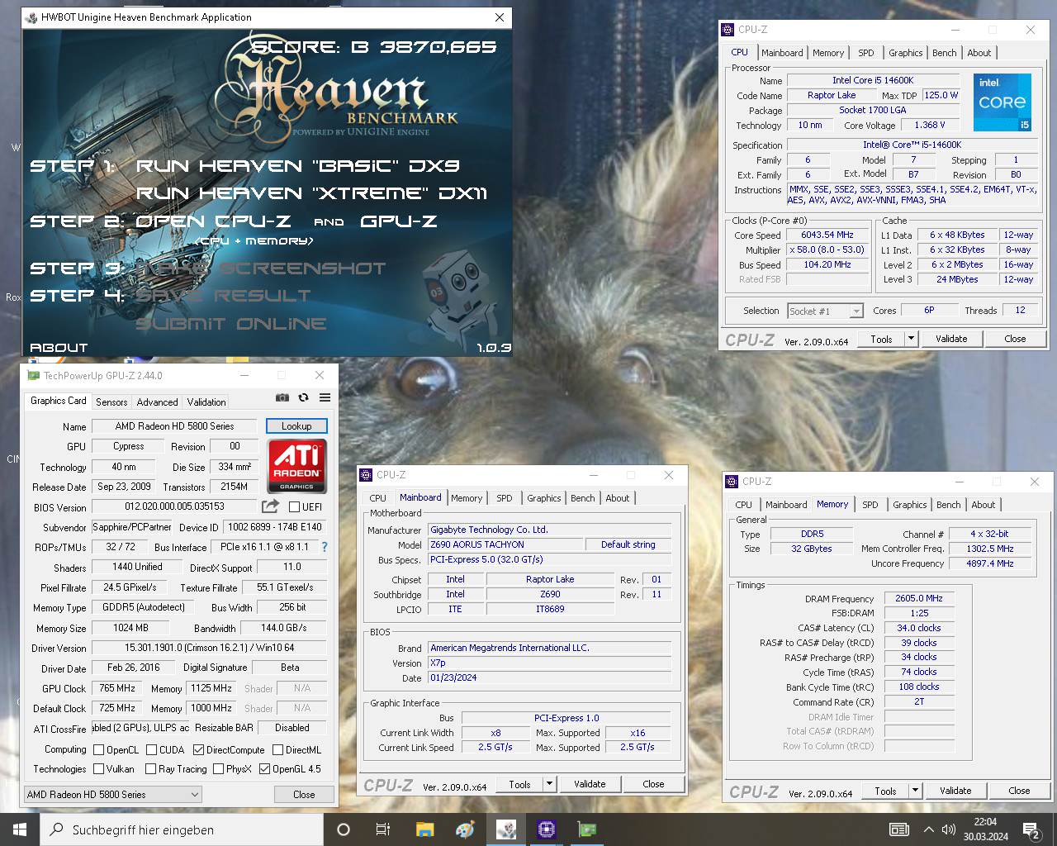Switch to Sensors tab in GPU-Z
Viewport: 1057px width, 846px height.
[111, 402]
